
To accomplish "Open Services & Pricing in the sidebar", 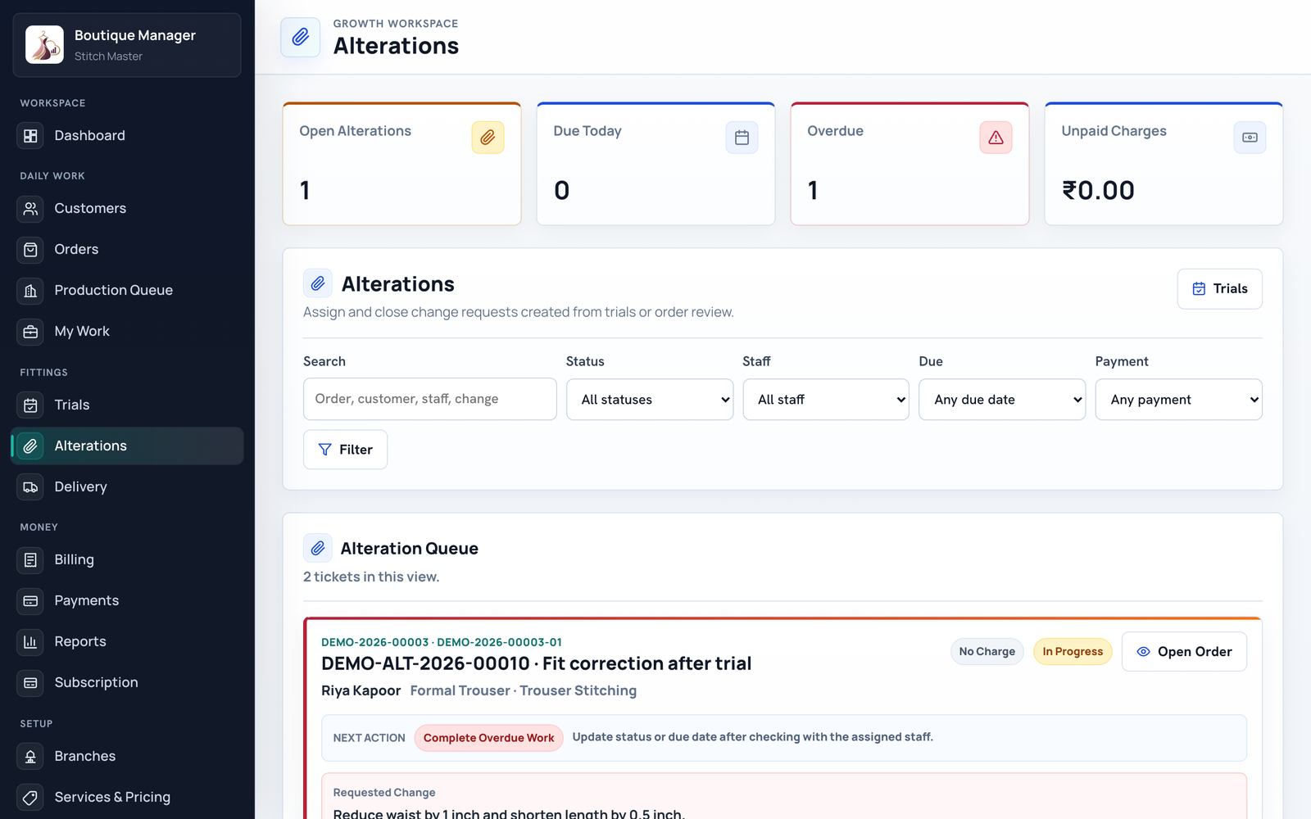I will click(x=127, y=798).
